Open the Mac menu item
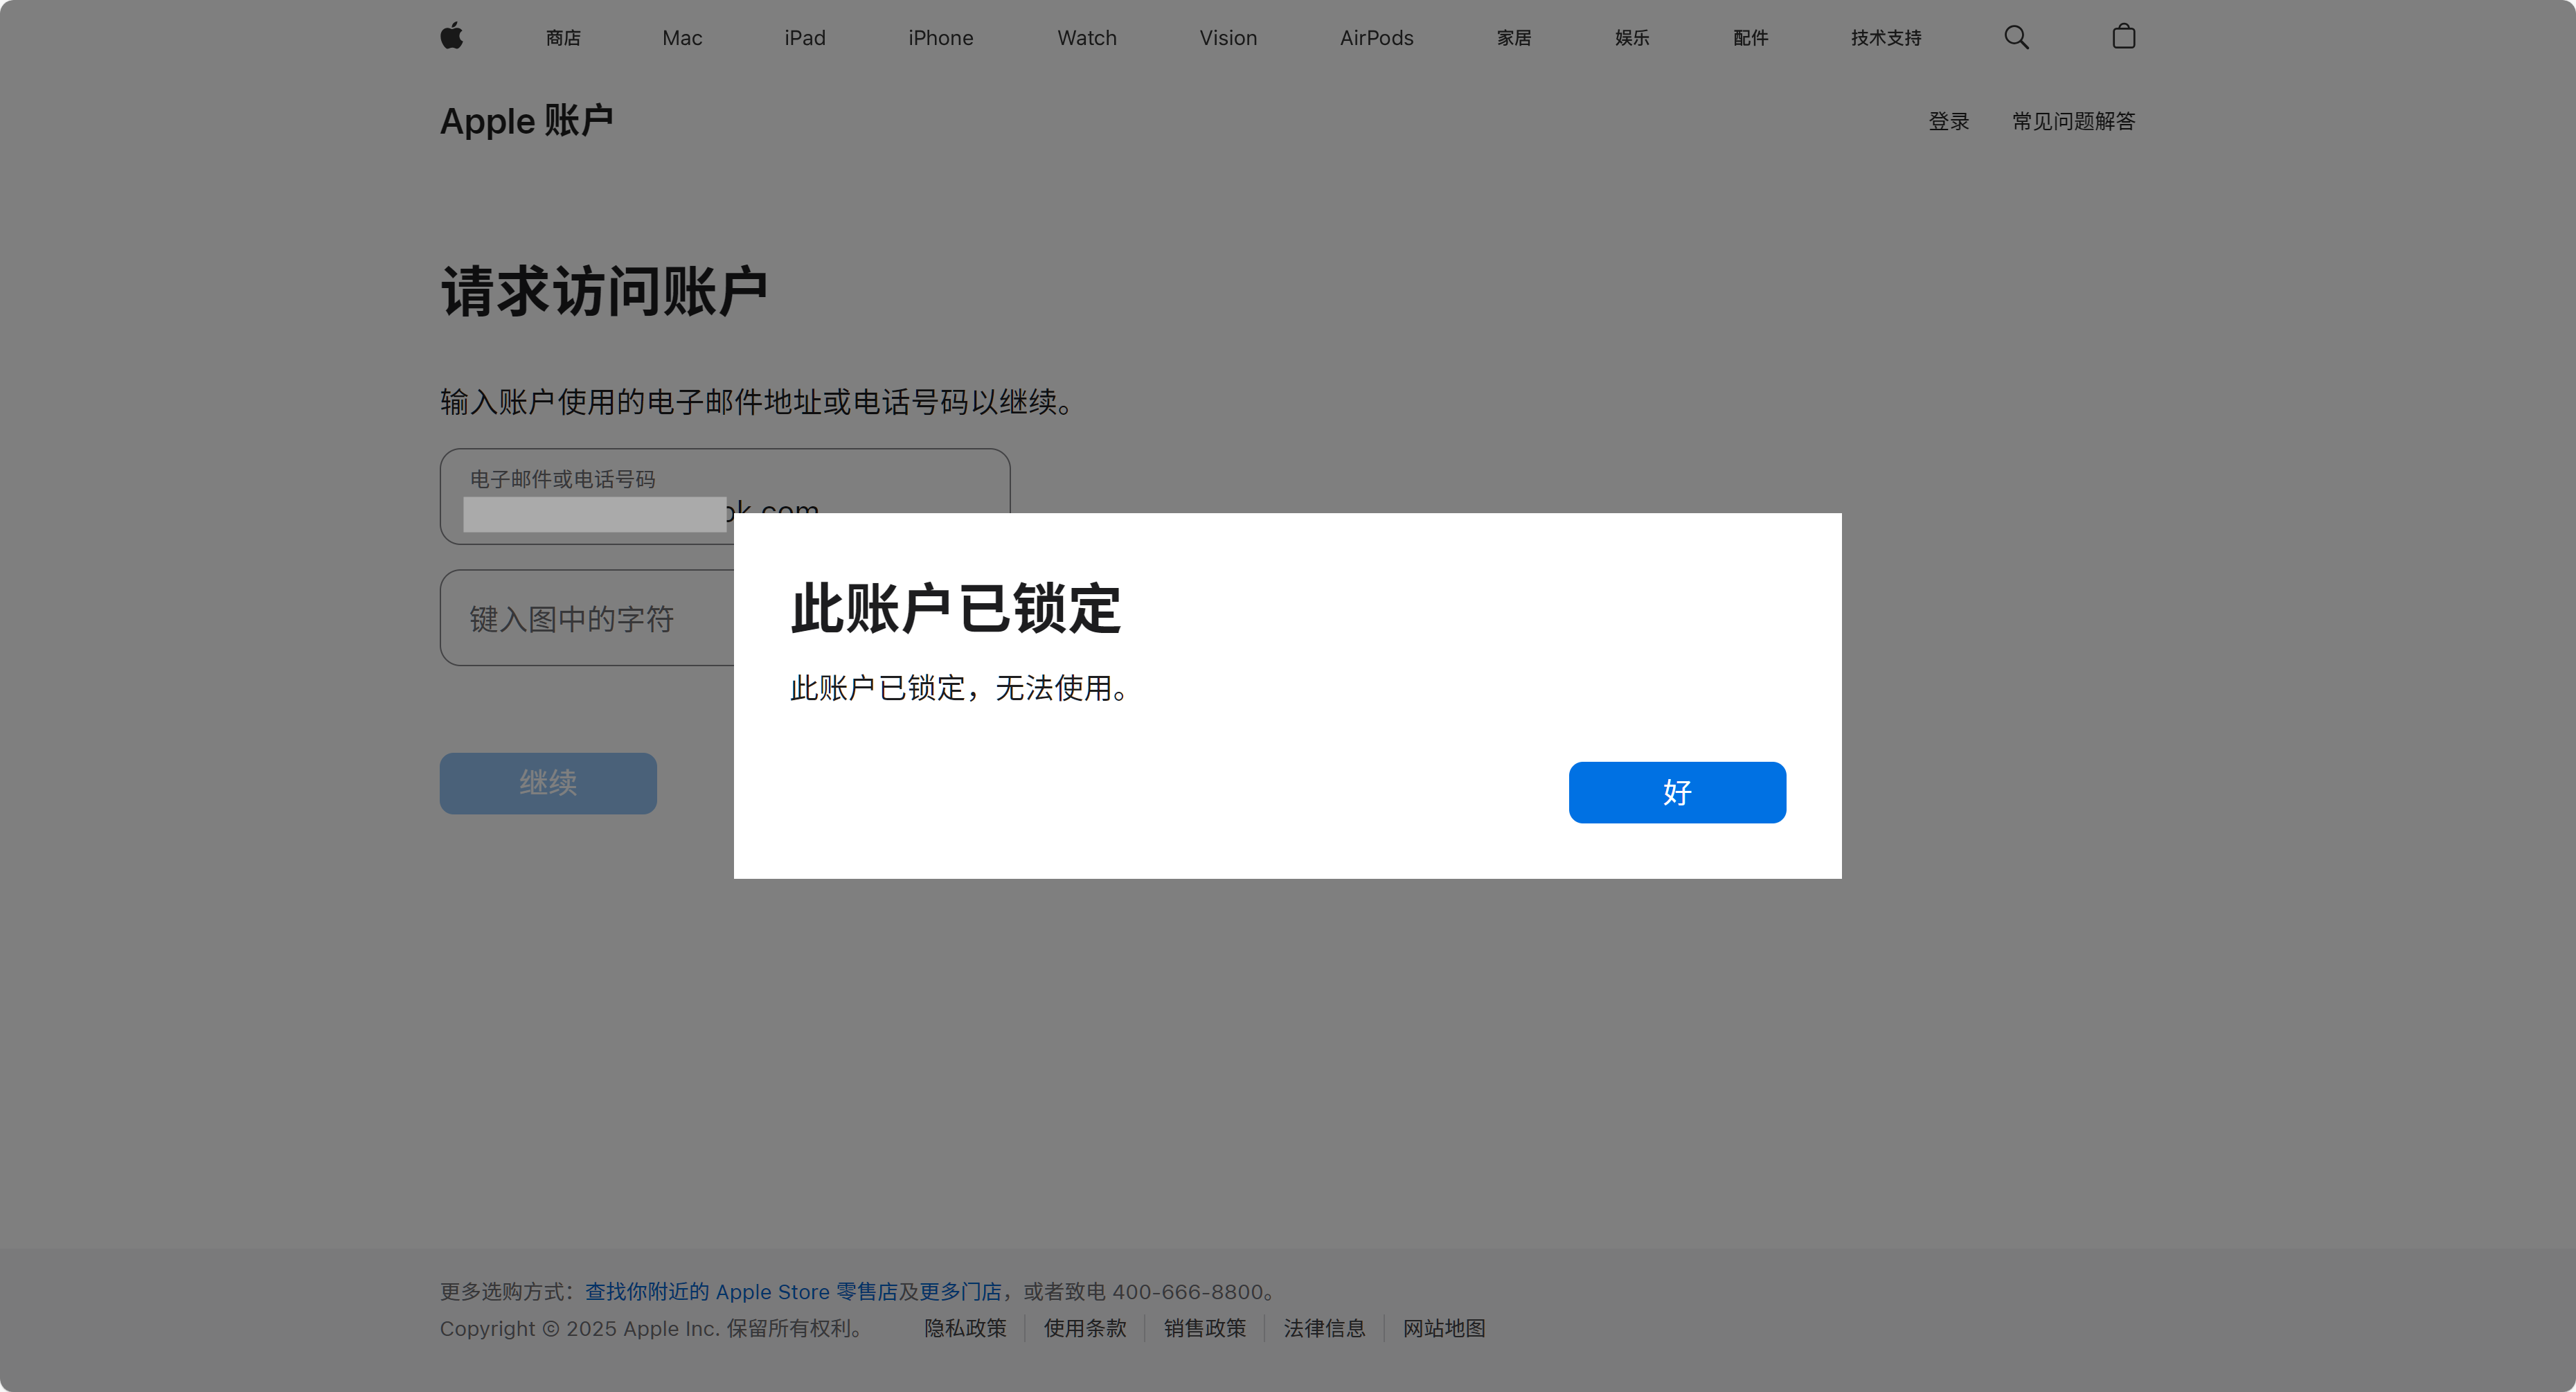The height and width of the screenshot is (1392, 2576). (x=682, y=38)
